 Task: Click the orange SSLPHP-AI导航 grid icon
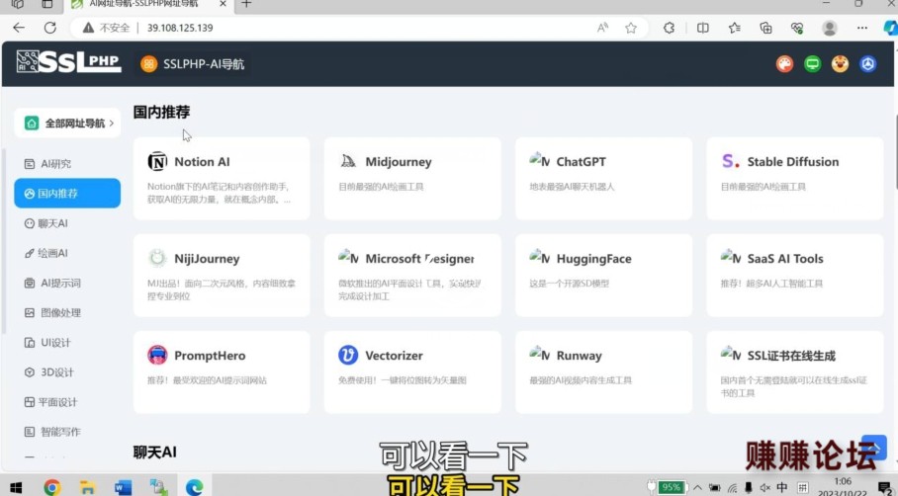click(148, 64)
